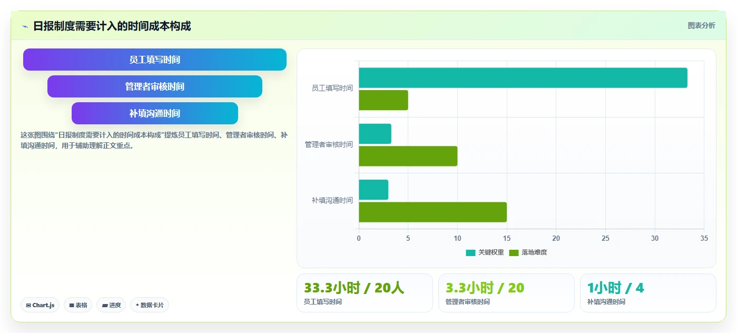
Task: Click the teal bar for 补填沟通时间
Action: tap(374, 190)
